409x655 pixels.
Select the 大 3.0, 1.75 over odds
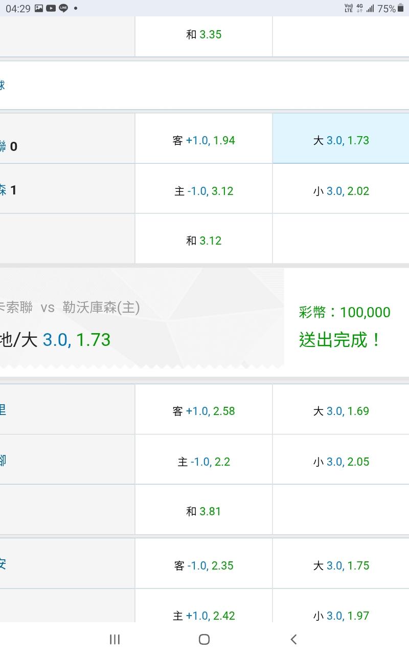click(341, 565)
